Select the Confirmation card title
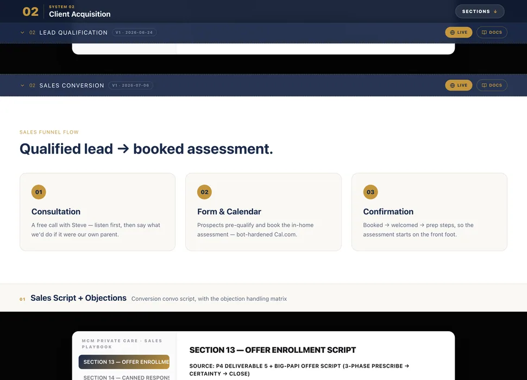The image size is (527, 380). pos(388,212)
